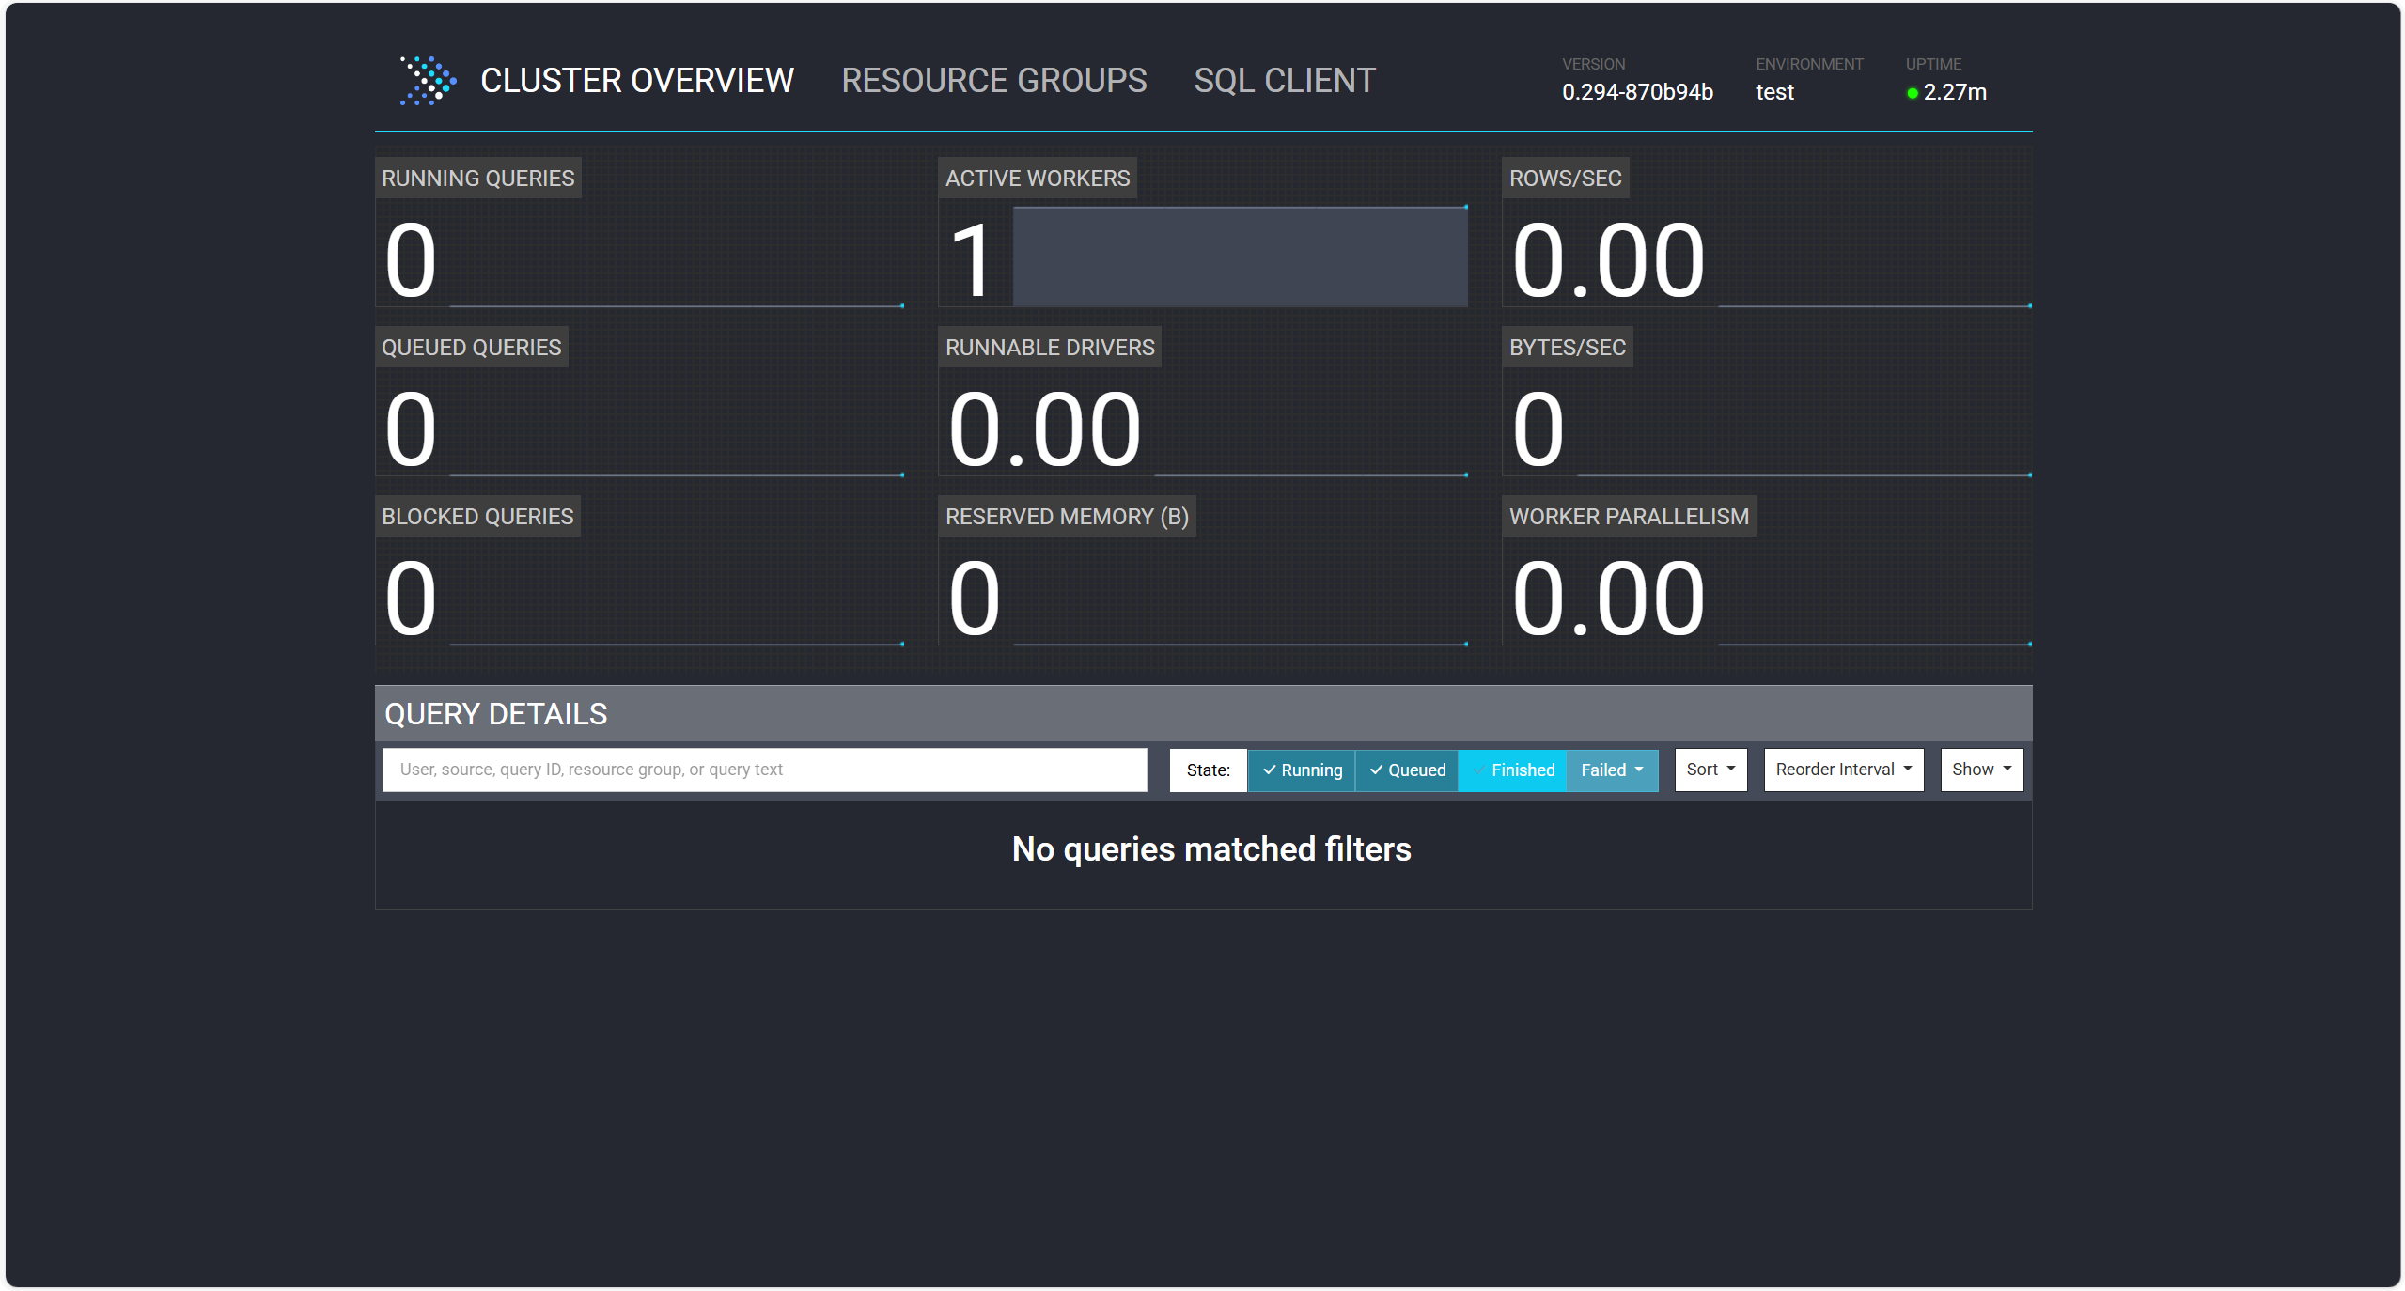This screenshot has height=1291, width=2405.
Task: Click the Queued filter checkmark icon
Action: coord(1376,770)
